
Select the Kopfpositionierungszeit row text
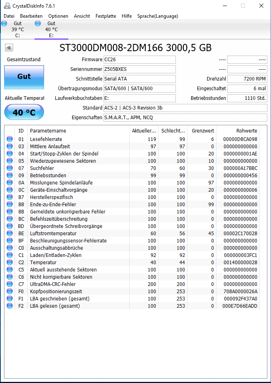click(56, 292)
